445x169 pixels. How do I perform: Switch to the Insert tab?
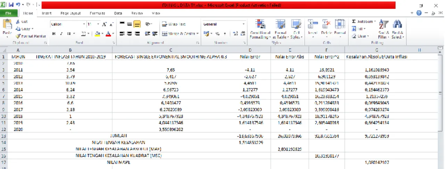click(x=47, y=13)
